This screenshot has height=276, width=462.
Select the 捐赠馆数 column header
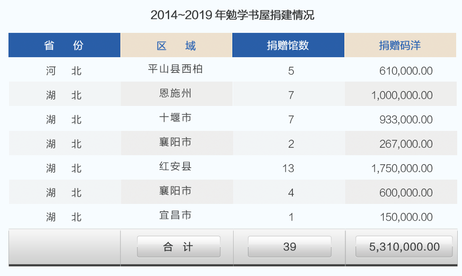coord(288,45)
